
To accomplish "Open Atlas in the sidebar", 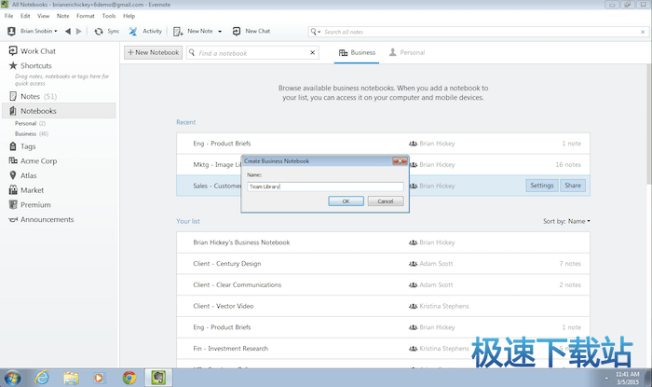I will (x=23, y=175).
